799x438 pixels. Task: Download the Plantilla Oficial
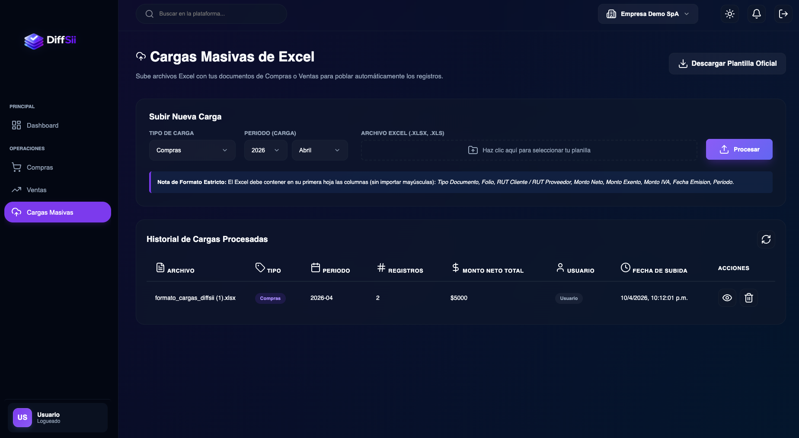click(x=727, y=63)
